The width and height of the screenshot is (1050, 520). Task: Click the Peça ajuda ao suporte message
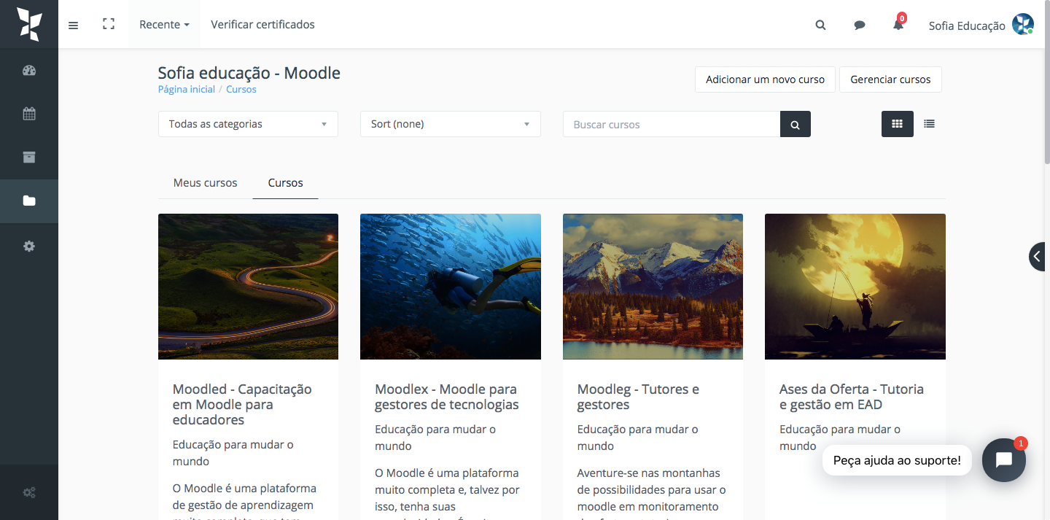(x=897, y=460)
